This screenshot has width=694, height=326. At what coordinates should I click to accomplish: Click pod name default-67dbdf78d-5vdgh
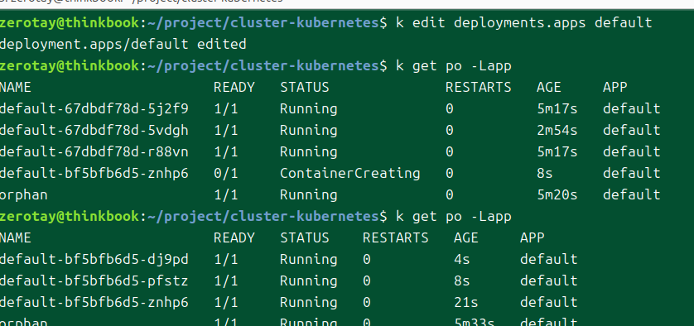(94, 131)
